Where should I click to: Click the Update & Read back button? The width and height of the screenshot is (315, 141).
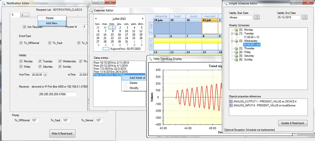click(x=292, y=123)
